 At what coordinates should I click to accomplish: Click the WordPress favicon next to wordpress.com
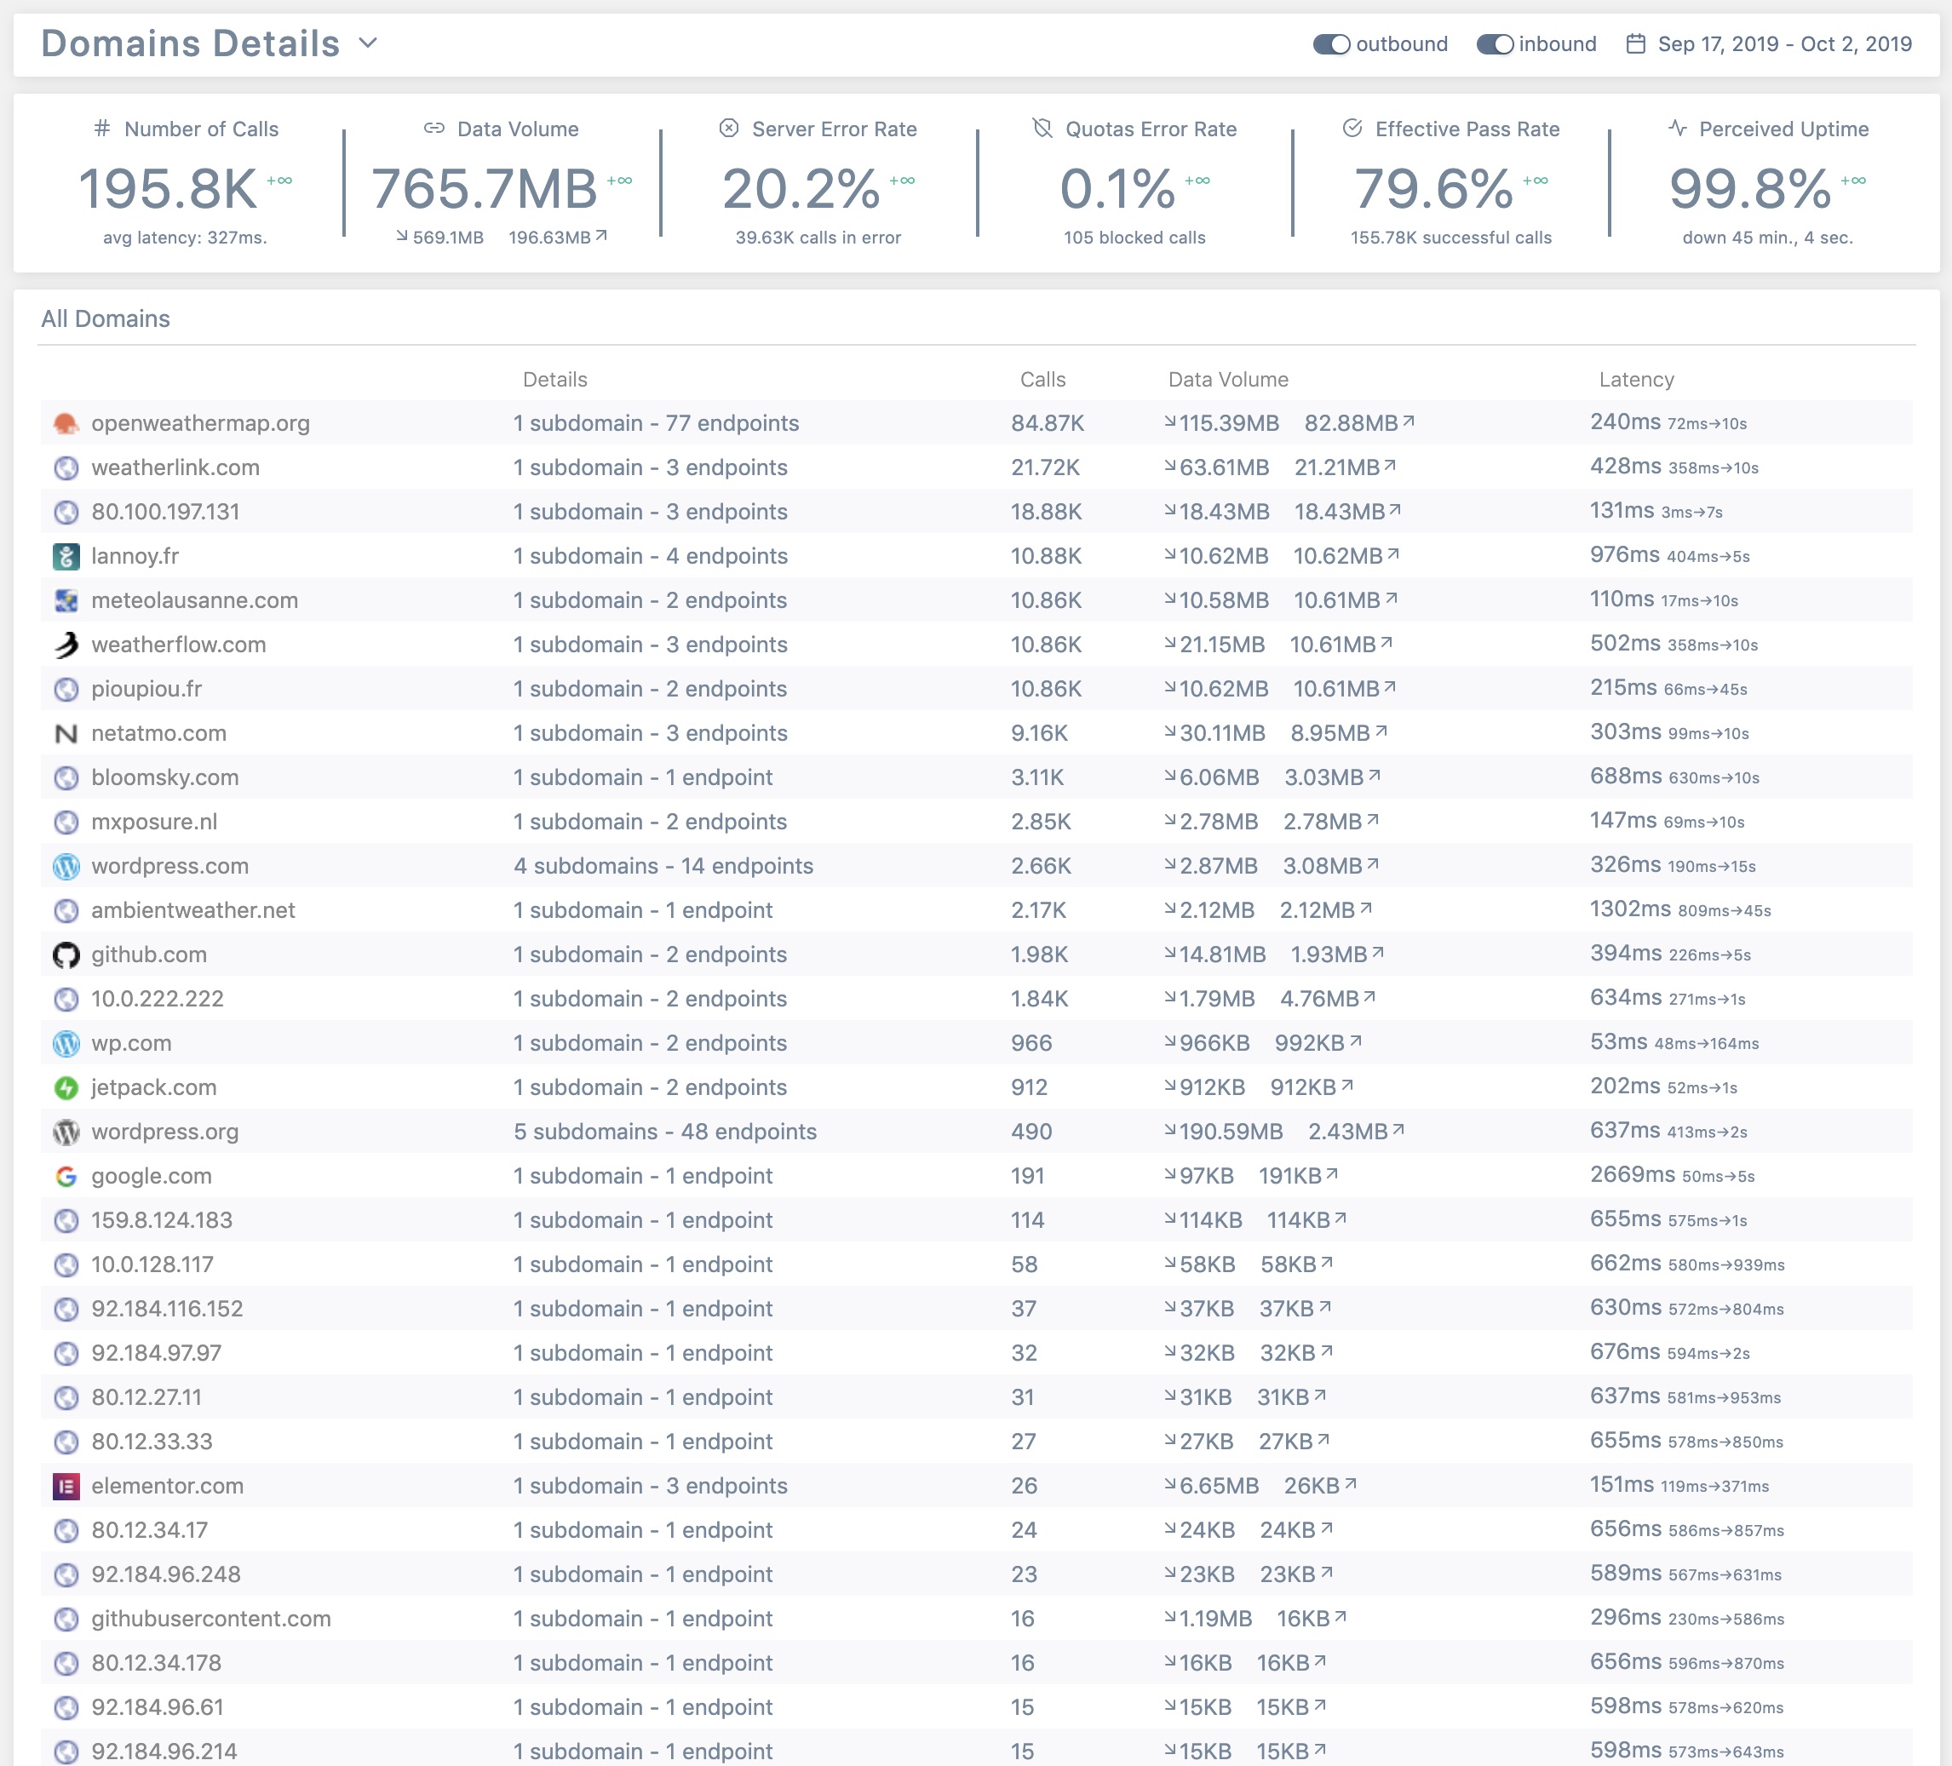[65, 867]
